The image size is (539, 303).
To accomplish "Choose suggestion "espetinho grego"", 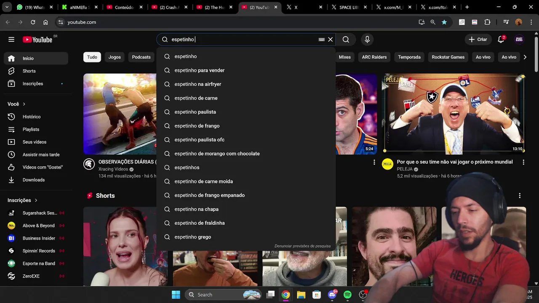I will point(246,237).
